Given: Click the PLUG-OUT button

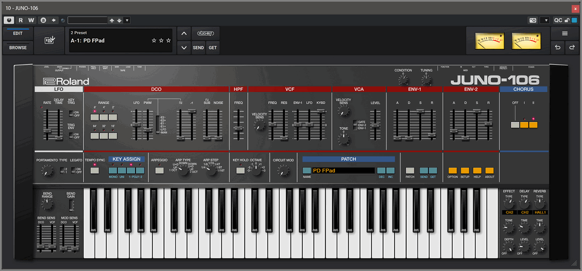Looking at the screenshot, I should click(205, 33).
